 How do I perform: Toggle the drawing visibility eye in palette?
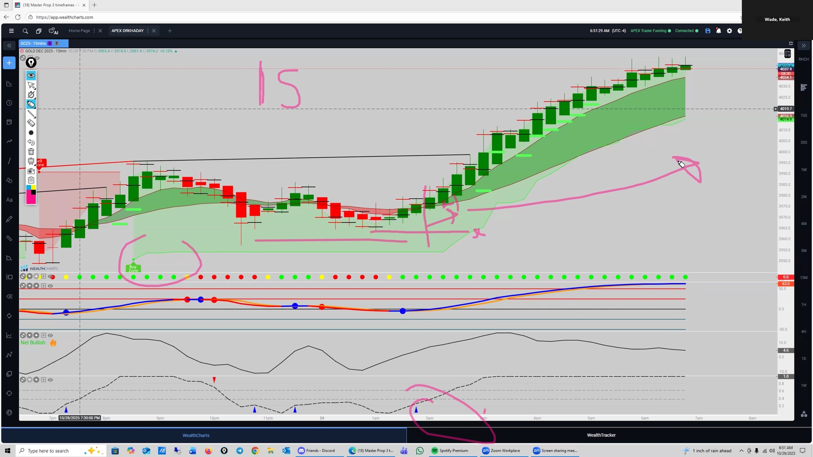[x=31, y=75]
